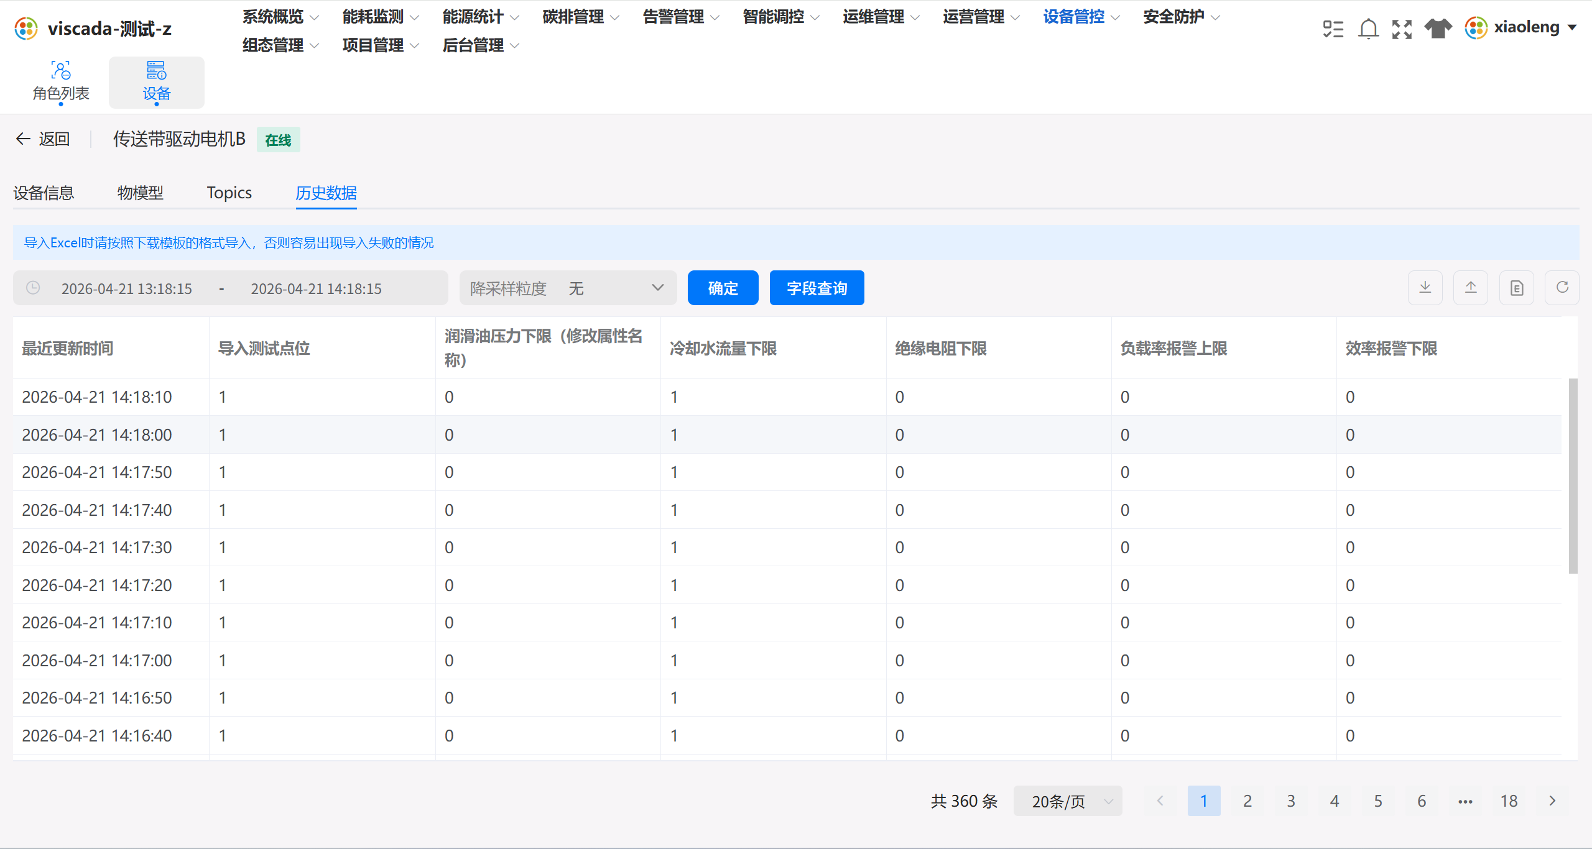Screen dimensions: 1592x849
Task: Click the clock icon in date range
Action: pyautogui.click(x=33, y=288)
